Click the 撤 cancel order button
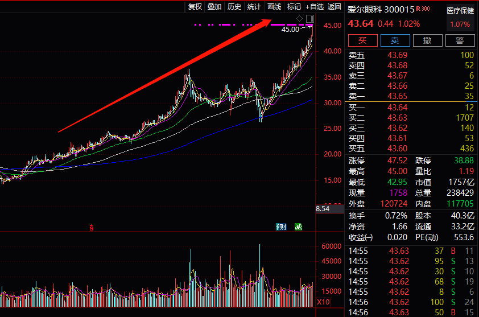Viewport: 479px width, 317px height. click(x=428, y=40)
